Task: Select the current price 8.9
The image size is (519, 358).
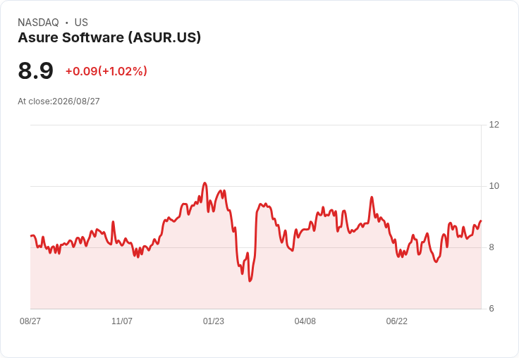Action: tap(35, 70)
